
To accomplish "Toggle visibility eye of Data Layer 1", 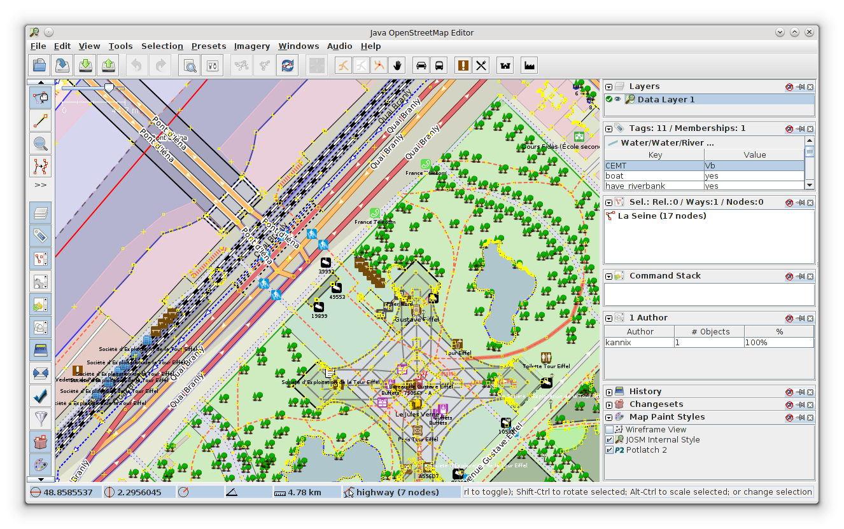I will [617, 99].
